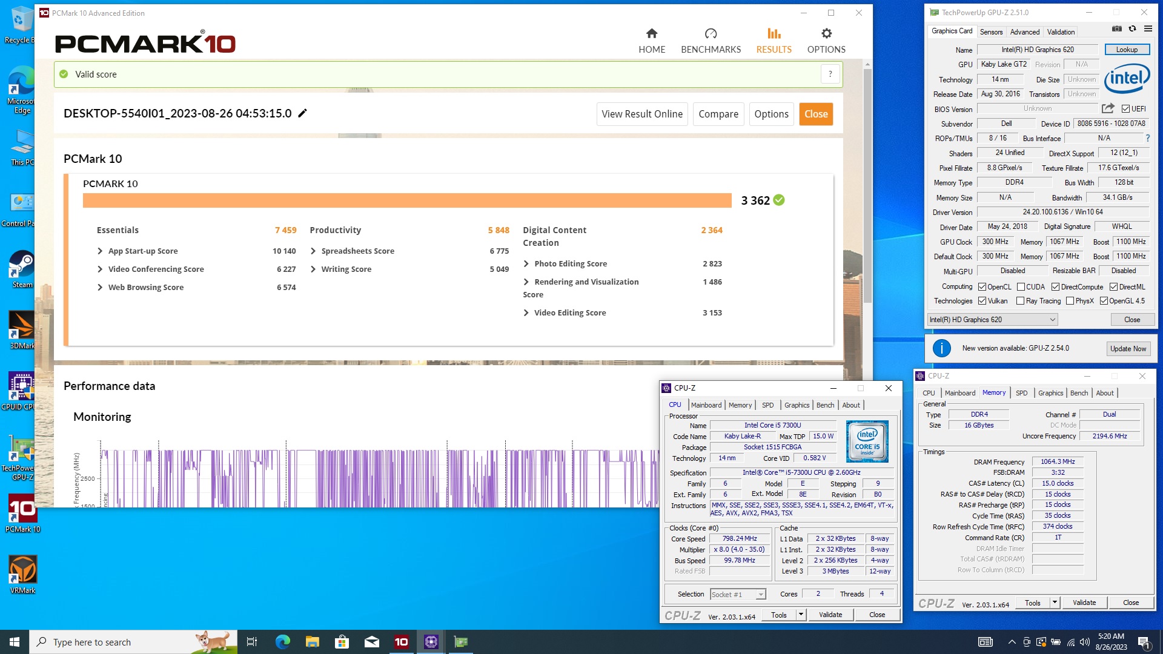The width and height of the screenshot is (1163, 654).
Task: Click the valid score help question mark
Action: [830, 74]
